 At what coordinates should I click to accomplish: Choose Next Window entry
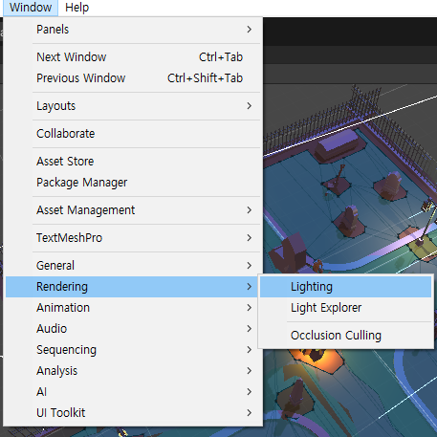[x=133, y=57]
